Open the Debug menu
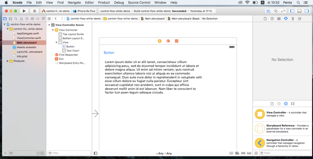The height and width of the screenshot is (159, 313). (x=119, y=2)
